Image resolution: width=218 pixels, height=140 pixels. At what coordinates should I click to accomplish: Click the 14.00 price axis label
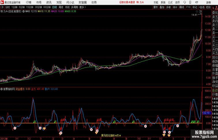[x=208, y=16]
